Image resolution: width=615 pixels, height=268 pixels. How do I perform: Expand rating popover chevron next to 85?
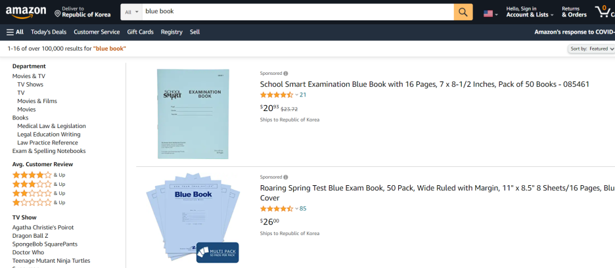296,209
